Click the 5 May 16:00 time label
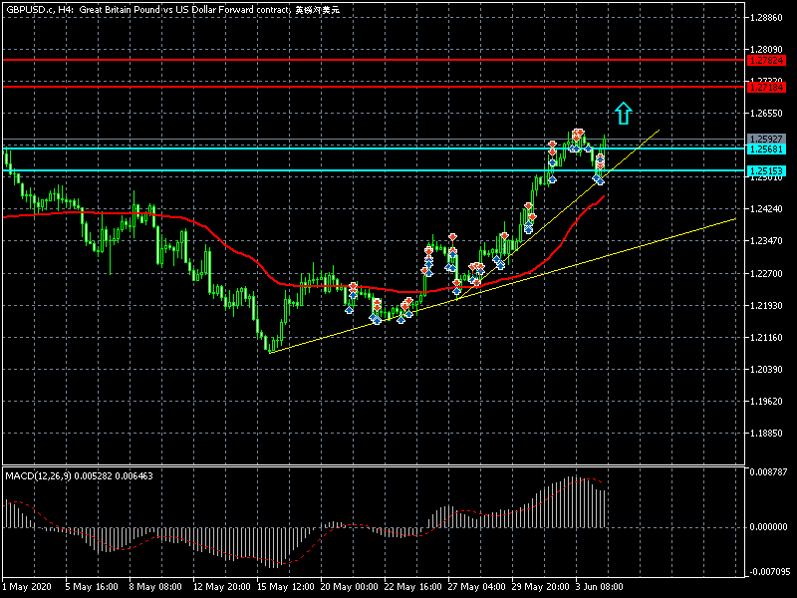797x598 pixels. (92, 587)
